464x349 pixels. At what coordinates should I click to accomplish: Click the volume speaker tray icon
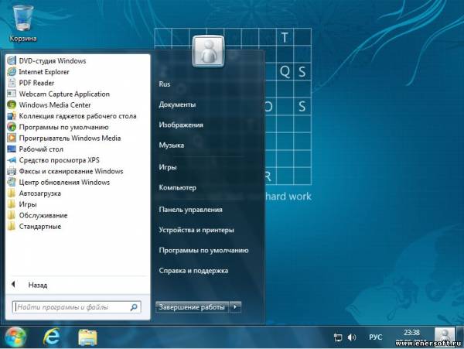[x=352, y=337]
